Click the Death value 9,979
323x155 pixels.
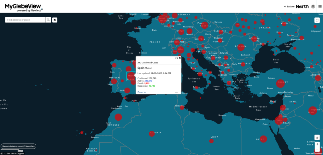coord(147,83)
